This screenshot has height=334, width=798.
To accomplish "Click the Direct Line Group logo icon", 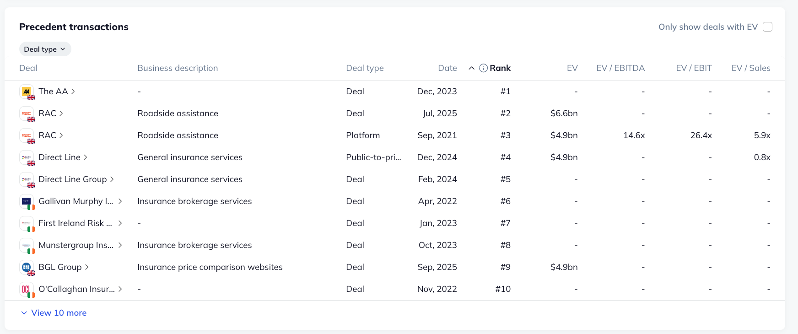I will tap(27, 179).
